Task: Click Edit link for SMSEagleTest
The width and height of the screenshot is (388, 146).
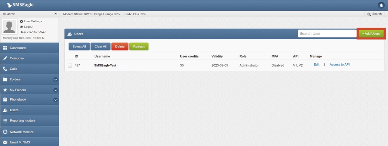Action: pos(317,65)
